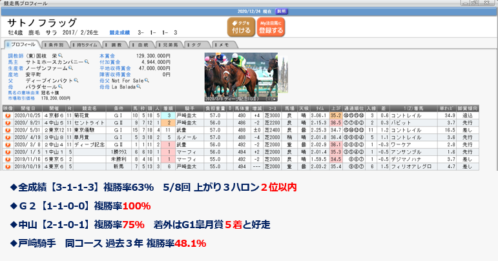This screenshot has width=498, height=261.
Task: Click the 説明 help button
Action: 281,11
